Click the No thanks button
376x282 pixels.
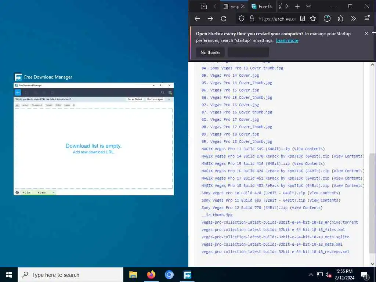pyautogui.click(x=210, y=52)
